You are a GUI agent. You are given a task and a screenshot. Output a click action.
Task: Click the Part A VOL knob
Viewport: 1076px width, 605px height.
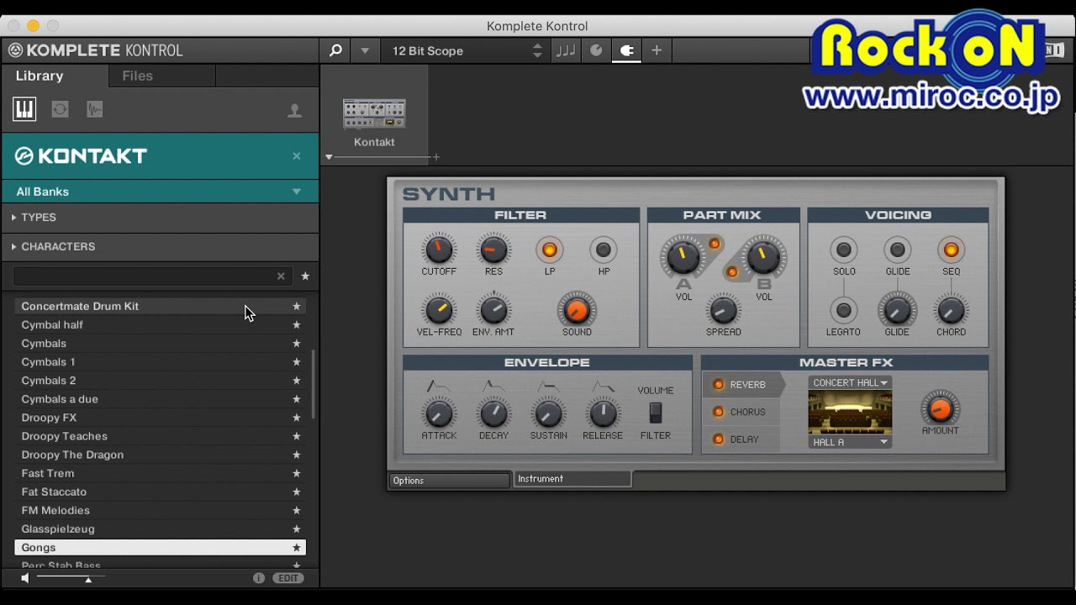683,256
